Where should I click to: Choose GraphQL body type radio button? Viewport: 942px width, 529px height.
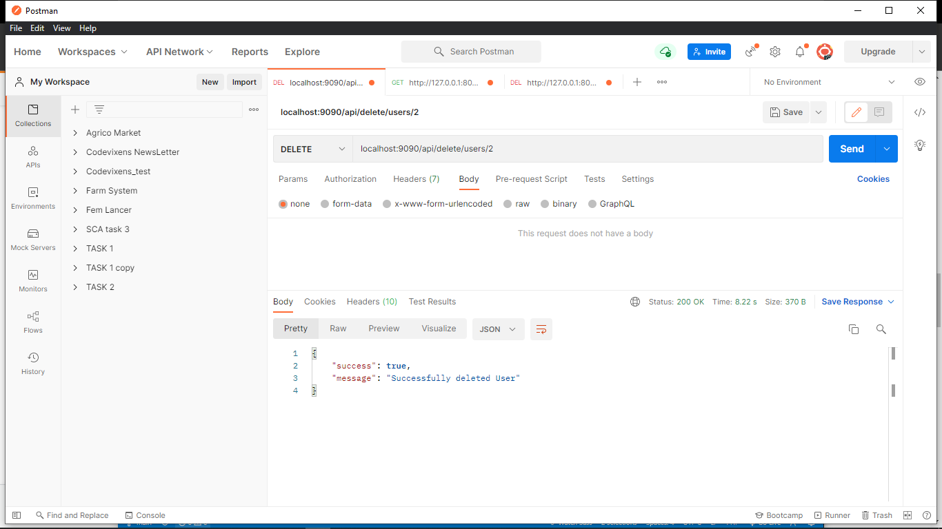(x=592, y=204)
